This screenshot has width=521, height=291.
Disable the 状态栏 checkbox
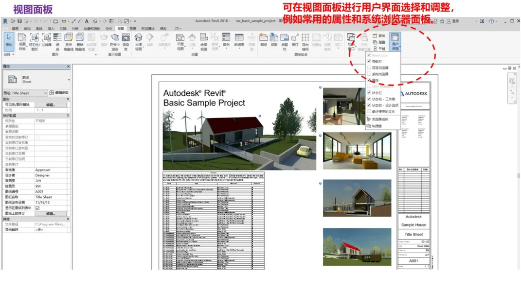(x=369, y=92)
